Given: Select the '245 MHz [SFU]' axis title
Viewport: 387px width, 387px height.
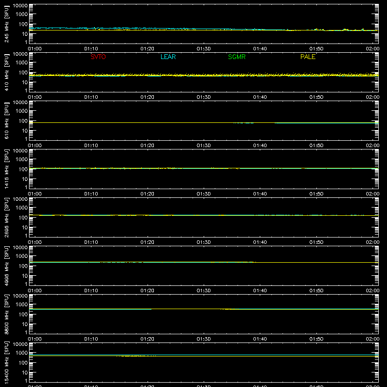Looking at the screenshot, I should [7, 24].
